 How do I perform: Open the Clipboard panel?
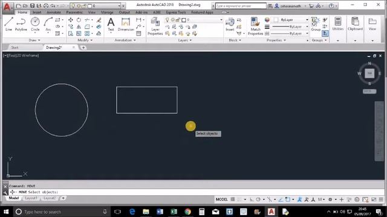(x=355, y=24)
